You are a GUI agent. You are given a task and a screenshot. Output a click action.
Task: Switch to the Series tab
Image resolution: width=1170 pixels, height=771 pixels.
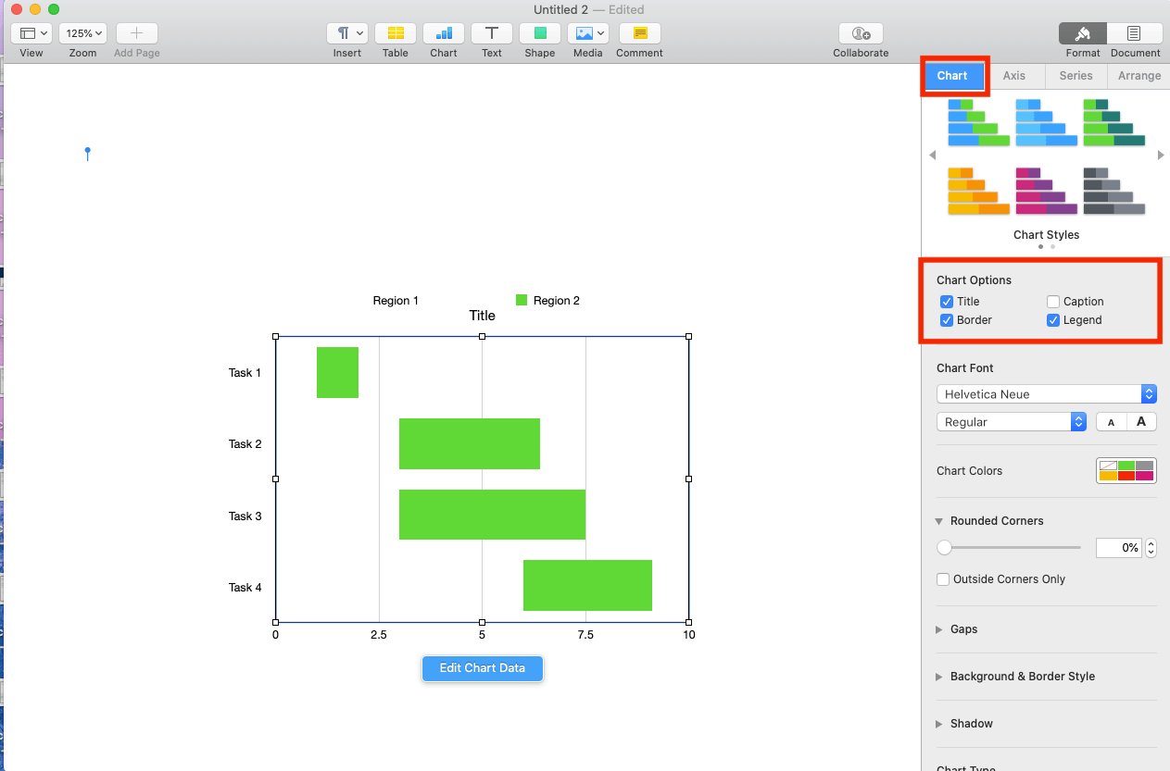pos(1075,76)
